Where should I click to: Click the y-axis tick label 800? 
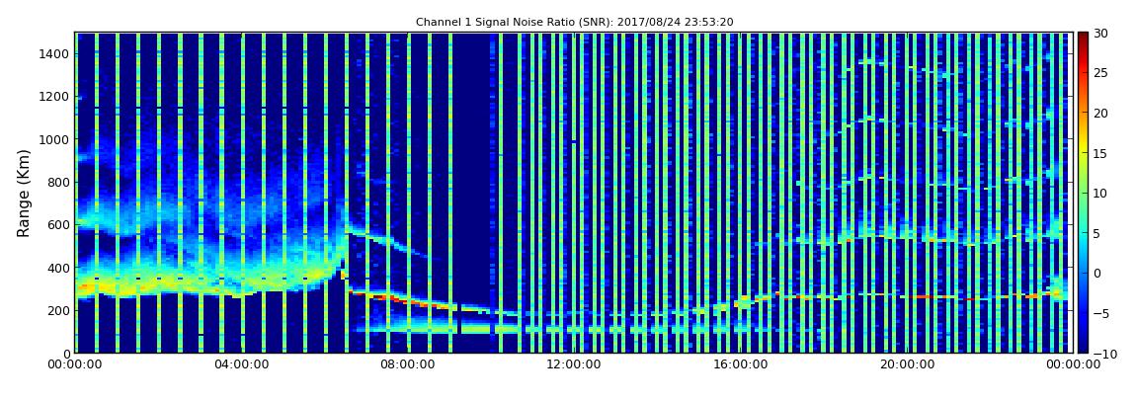[58, 183]
